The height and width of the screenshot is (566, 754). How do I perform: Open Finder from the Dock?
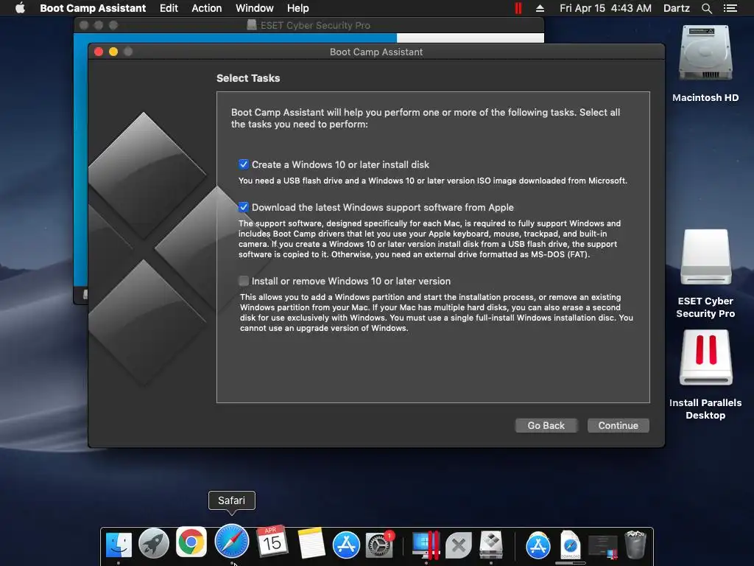[119, 545]
